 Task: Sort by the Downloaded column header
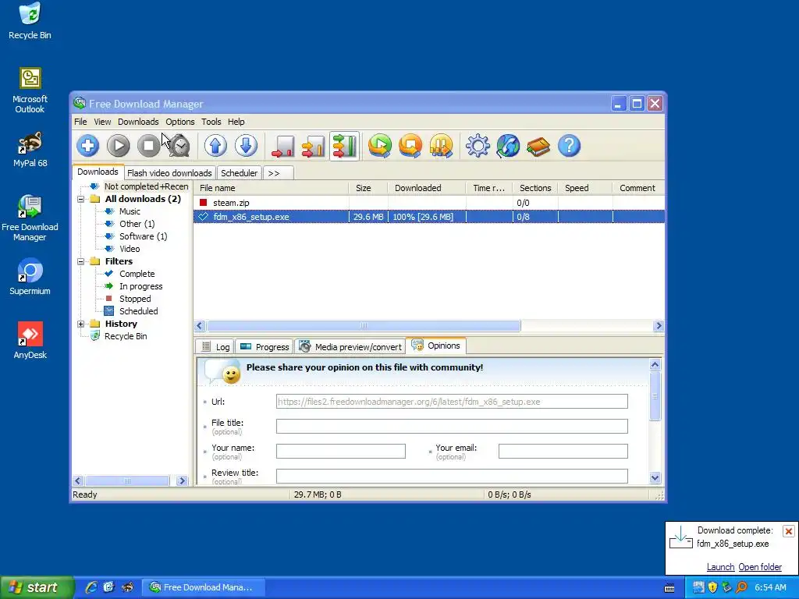427,188
